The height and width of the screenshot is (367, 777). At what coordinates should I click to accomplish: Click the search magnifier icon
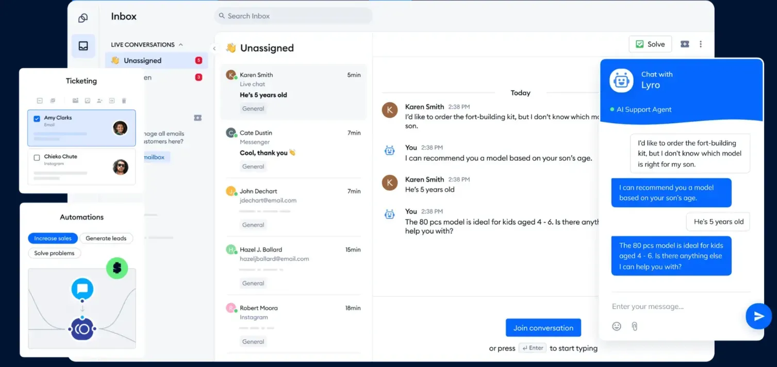[x=222, y=16]
